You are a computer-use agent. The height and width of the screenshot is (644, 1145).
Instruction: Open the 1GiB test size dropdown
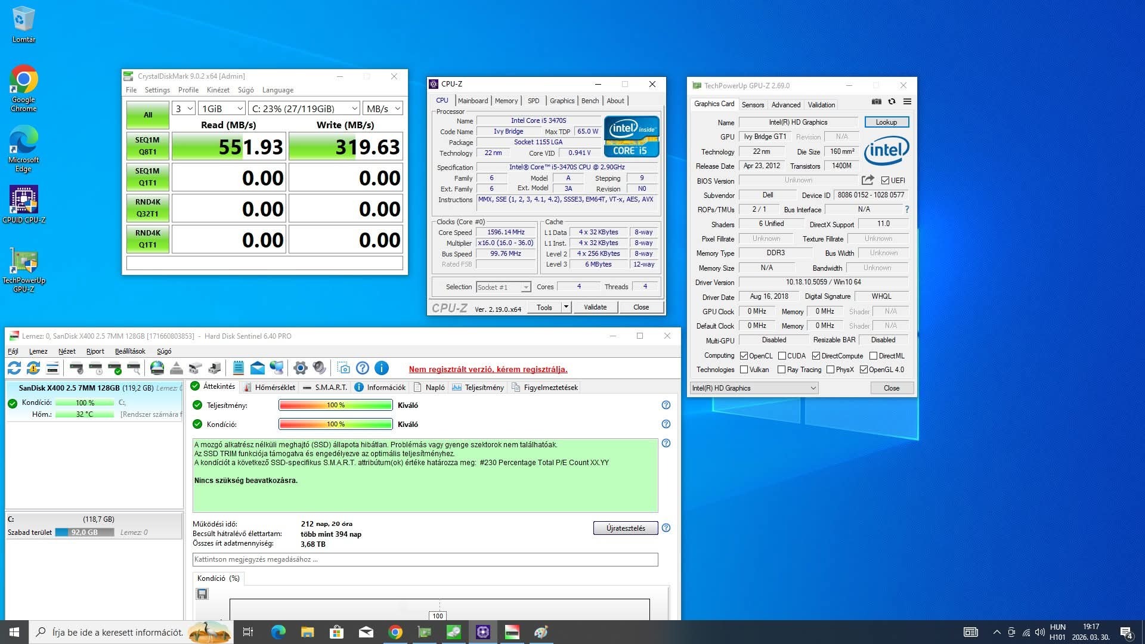(x=222, y=109)
